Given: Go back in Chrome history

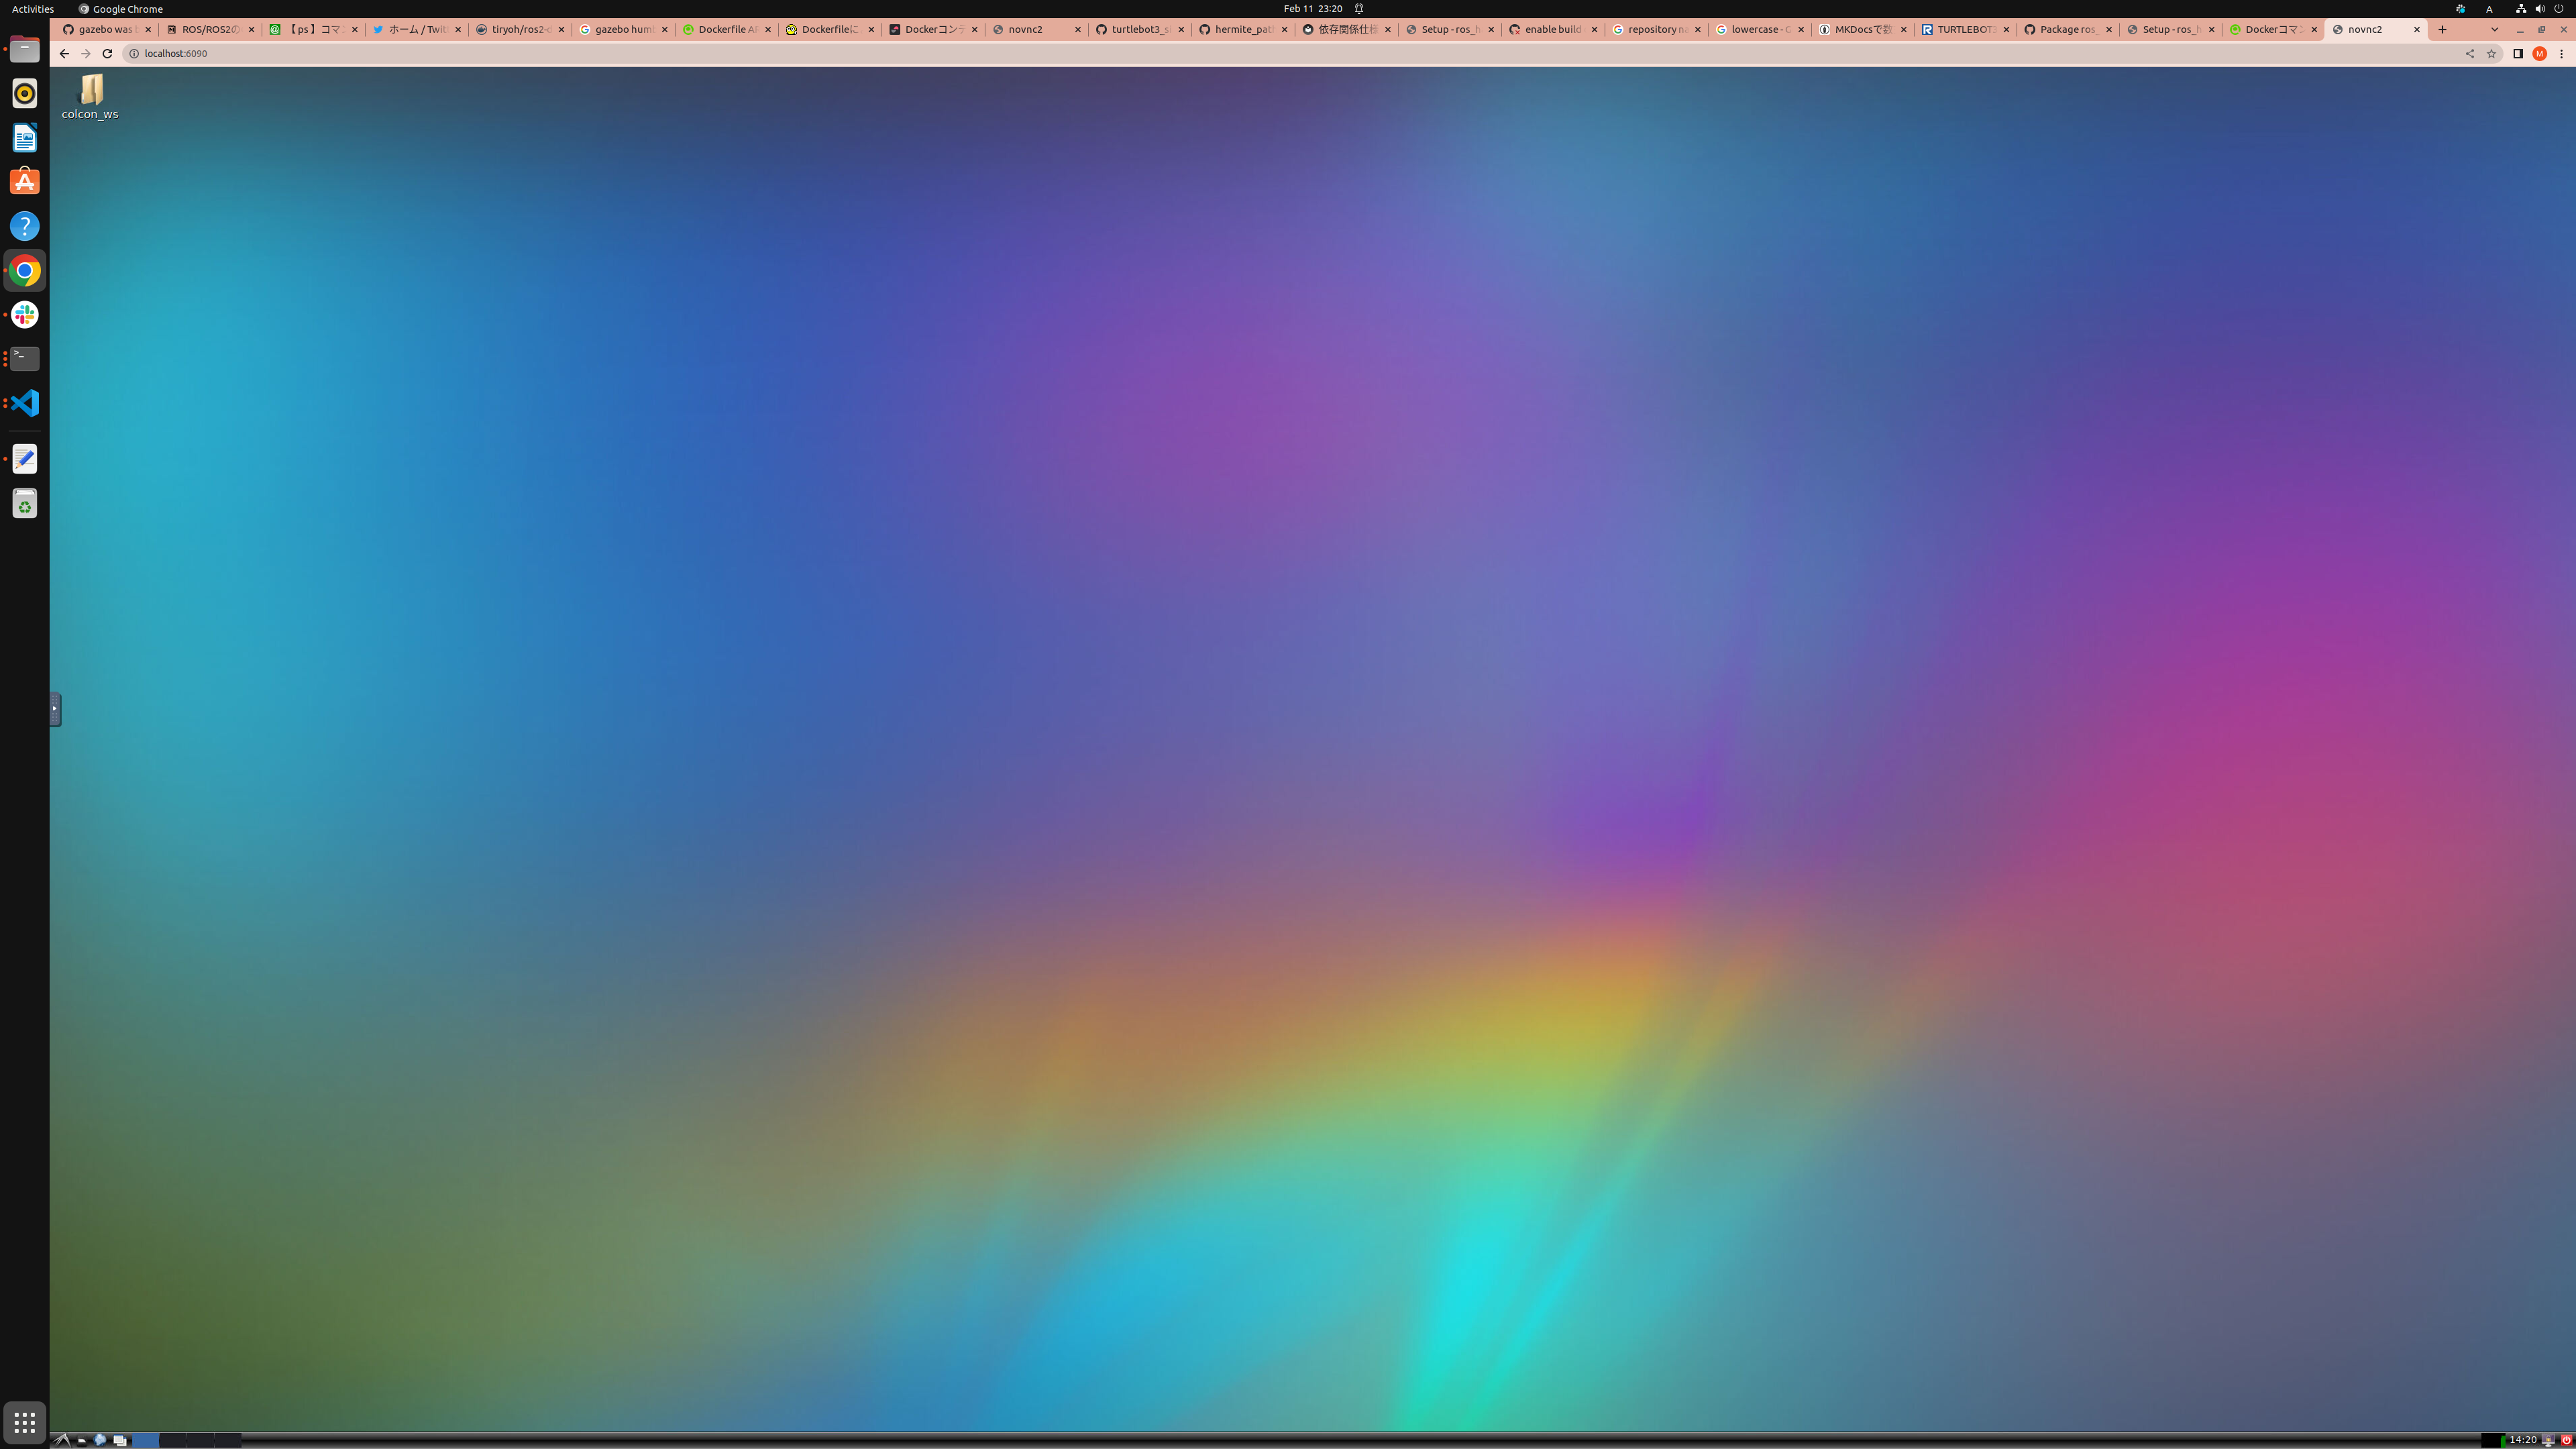Looking at the screenshot, I should (x=64, y=54).
